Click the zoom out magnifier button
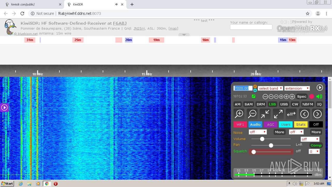This screenshot has height=187, width=332. coord(252,114)
